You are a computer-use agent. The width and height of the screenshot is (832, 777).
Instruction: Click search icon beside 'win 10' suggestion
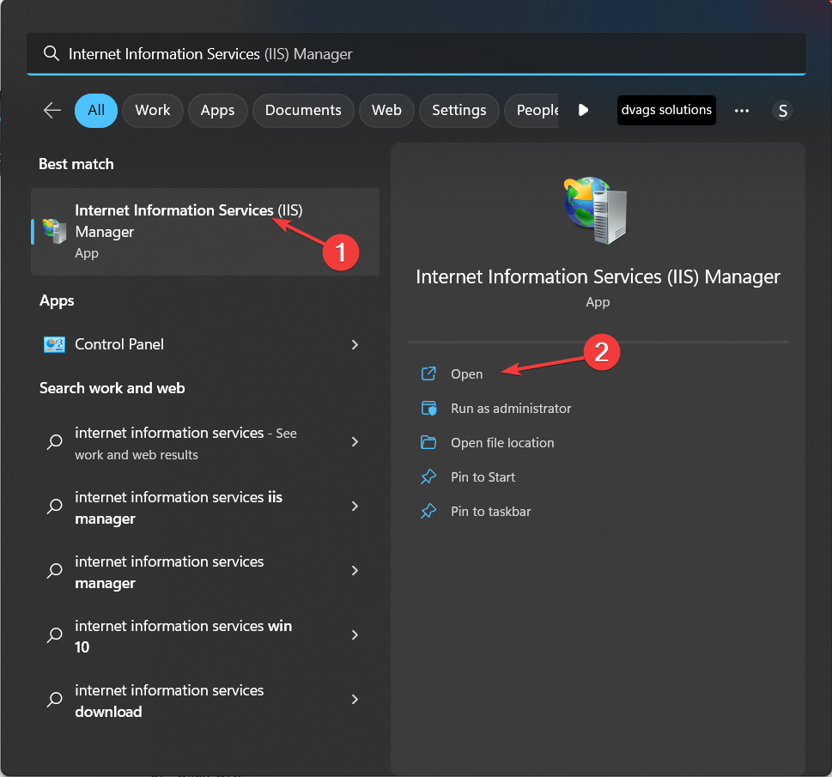point(55,634)
